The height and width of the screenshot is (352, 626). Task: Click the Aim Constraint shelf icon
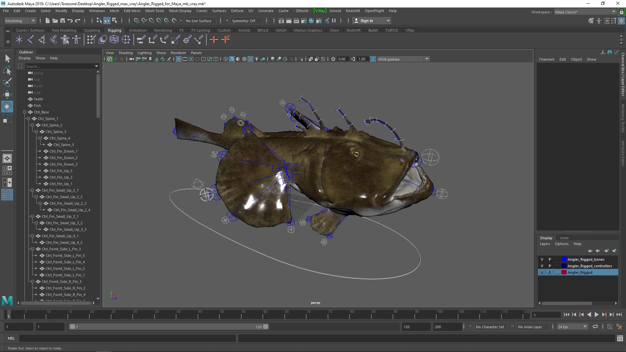pos(187,40)
